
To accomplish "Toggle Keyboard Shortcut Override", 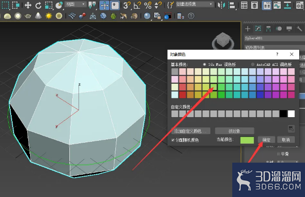I will click(115, 5).
